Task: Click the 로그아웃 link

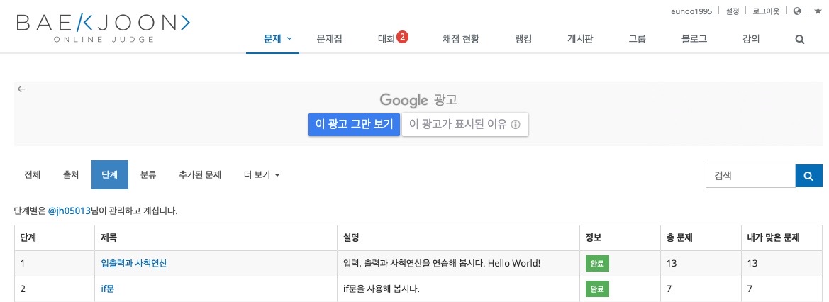Action: pyautogui.click(x=766, y=11)
